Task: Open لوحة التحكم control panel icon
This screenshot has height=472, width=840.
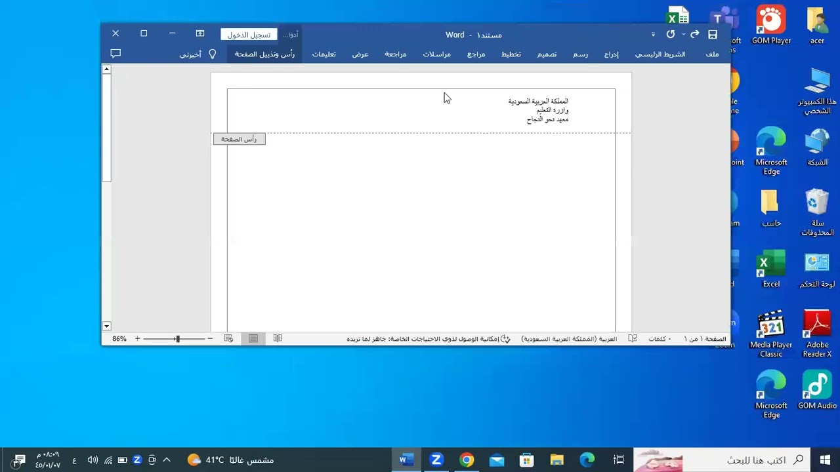Action: tap(817, 269)
